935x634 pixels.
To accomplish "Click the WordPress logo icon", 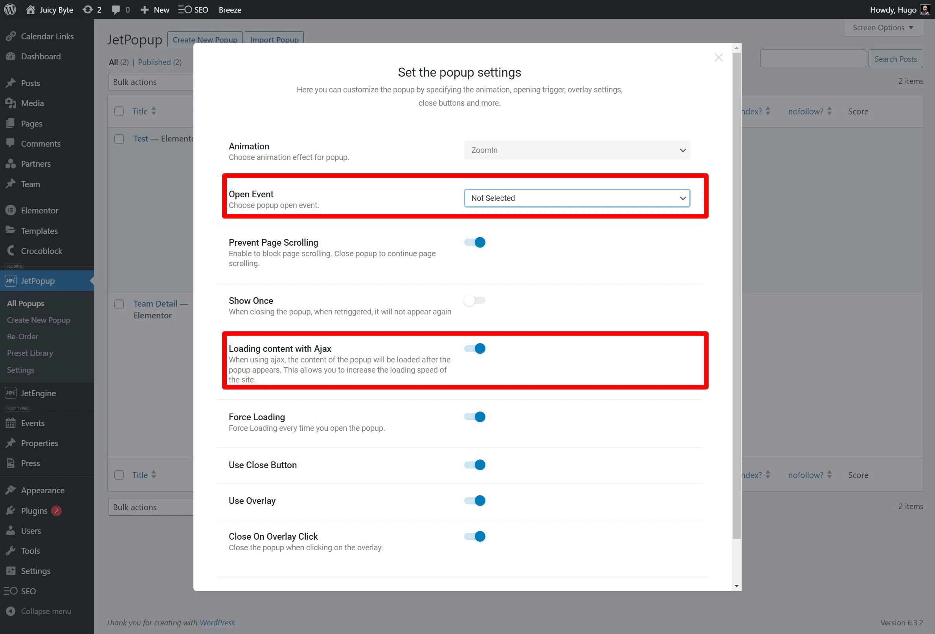I will pyautogui.click(x=10, y=9).
